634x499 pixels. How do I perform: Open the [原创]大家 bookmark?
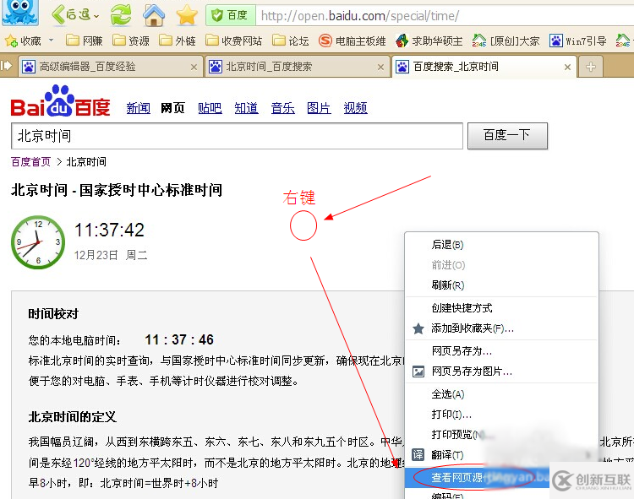point(506,41)
